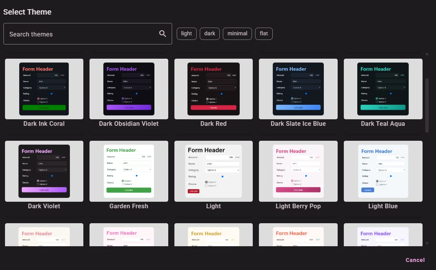Select the Light Blue theme thumbnail
The width and height of the screenshot is (436, 270).
[x=383, y=171]
